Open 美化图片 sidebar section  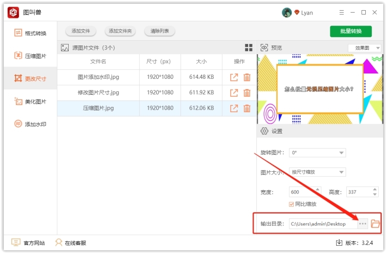(30, 102)
